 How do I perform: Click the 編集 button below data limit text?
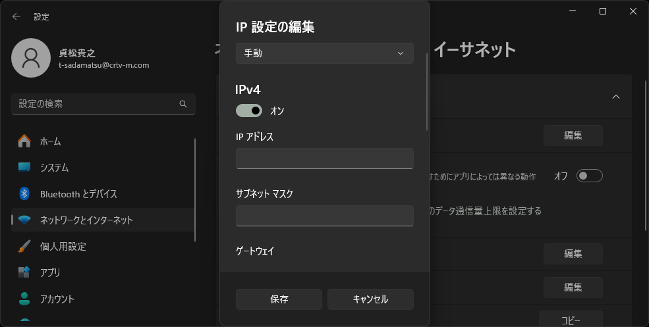click(x=573, y=254)
